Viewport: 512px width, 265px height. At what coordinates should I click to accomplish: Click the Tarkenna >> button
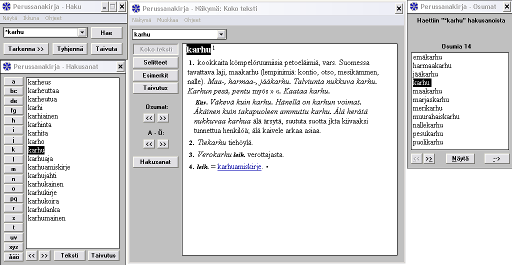tap(26, 49)
